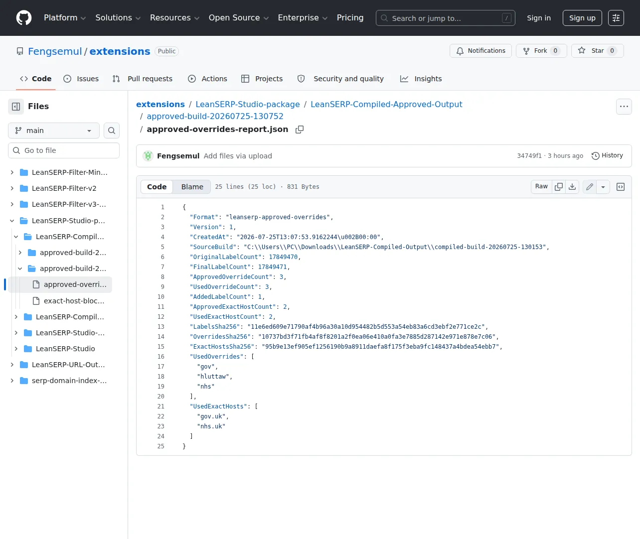Toggle to the Code view
Screen dimensions: 640x539
[157, 187]
